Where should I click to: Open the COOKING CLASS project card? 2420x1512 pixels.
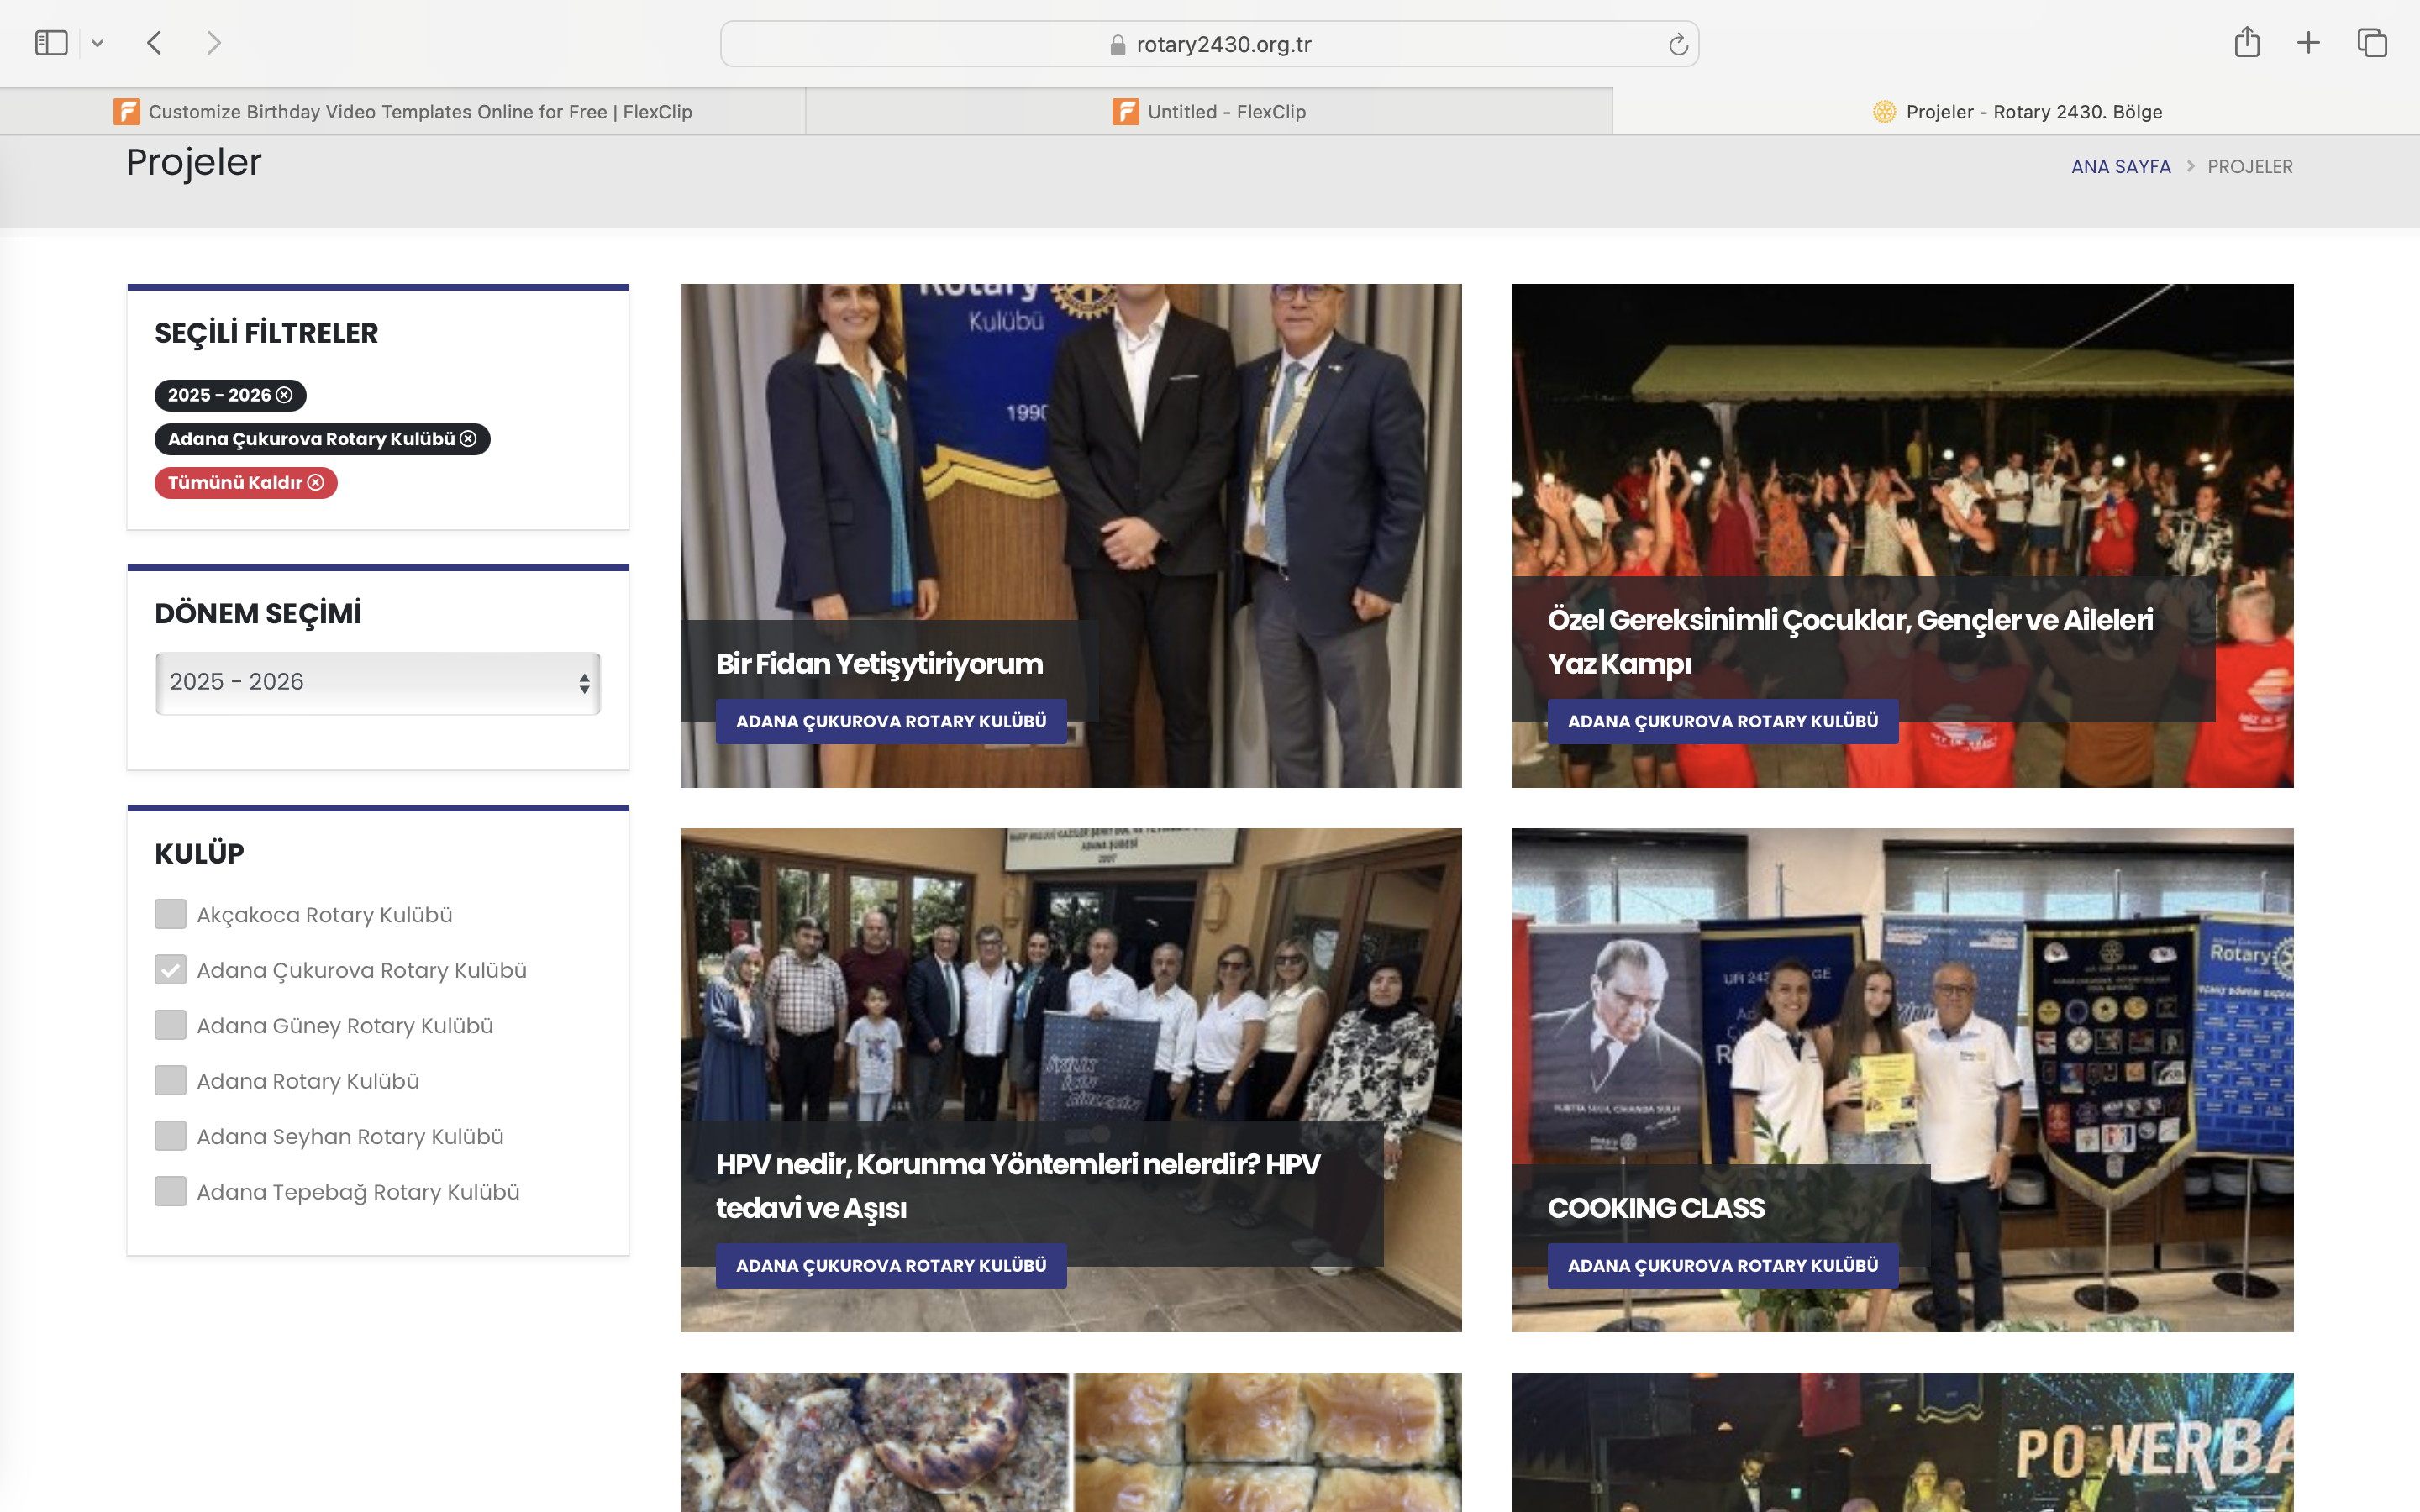tap(1655, 1208)
